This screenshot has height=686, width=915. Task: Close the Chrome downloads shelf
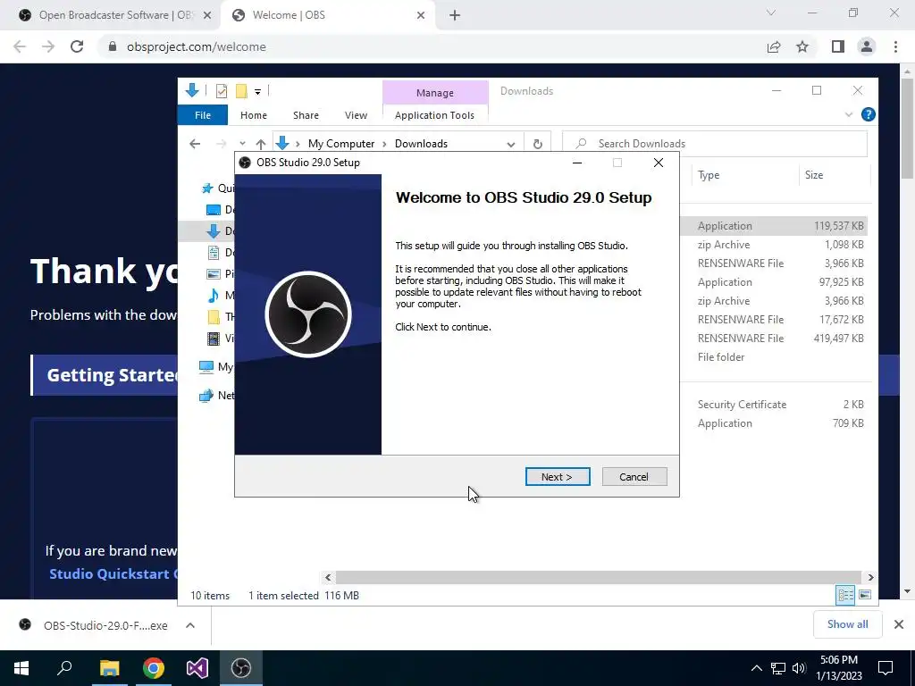coord(899,624)
